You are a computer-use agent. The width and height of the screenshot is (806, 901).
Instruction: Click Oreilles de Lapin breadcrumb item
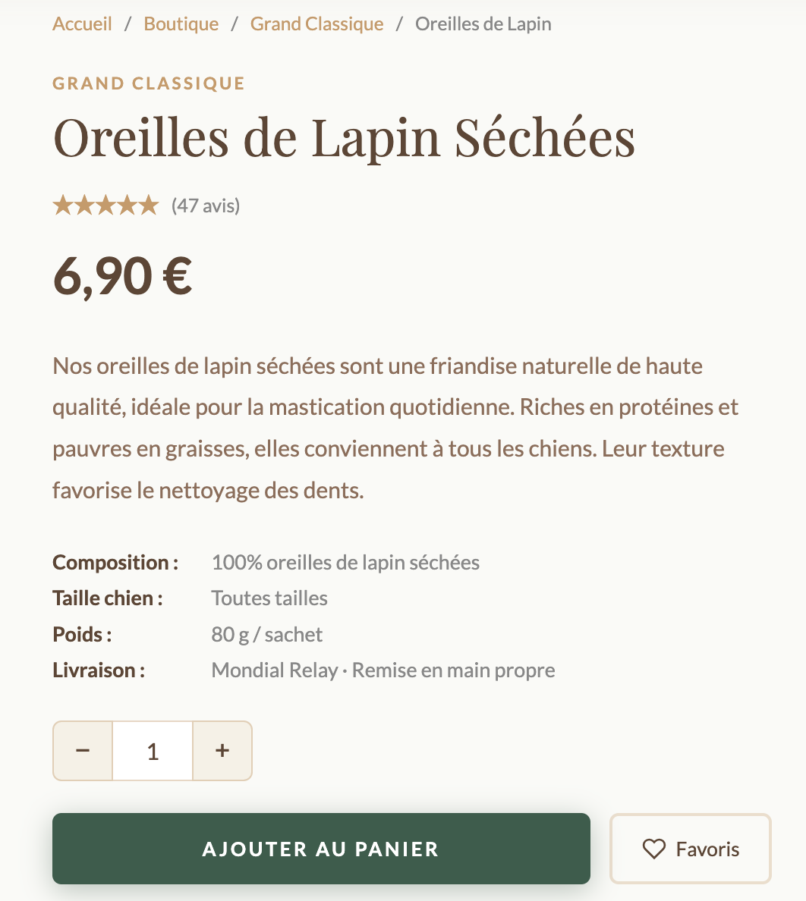pos(483,24)
